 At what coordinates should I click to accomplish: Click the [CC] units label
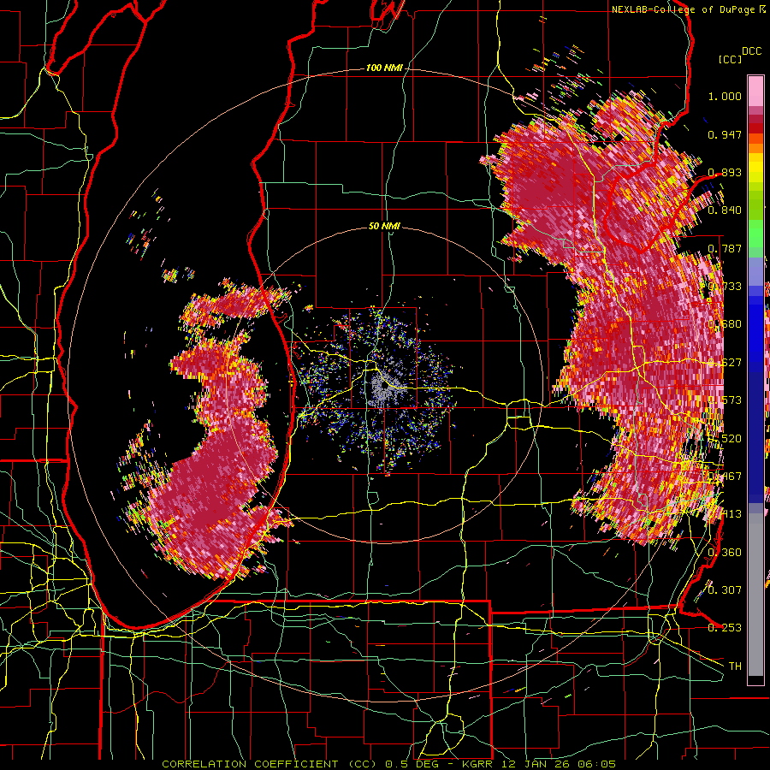click(x=730, y=59)
